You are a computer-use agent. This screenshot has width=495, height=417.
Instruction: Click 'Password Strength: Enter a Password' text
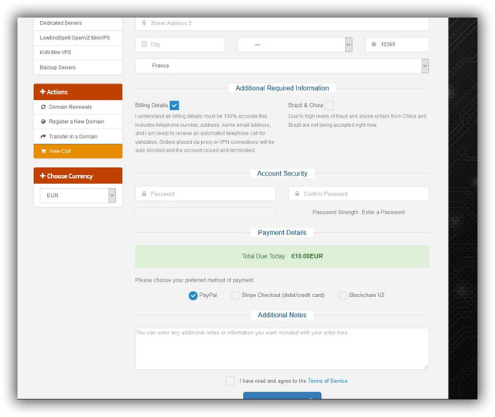pos(358,212)
